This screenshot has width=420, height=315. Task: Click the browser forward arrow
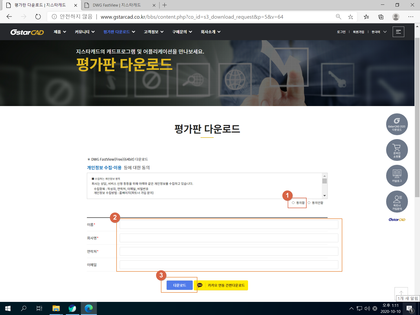point(24,17)
